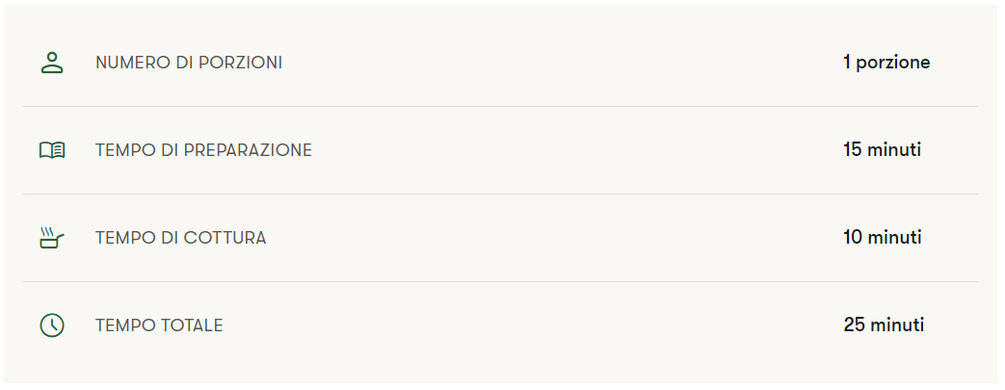Select the TEMPO DI PREPARAZIONE label

tap(203, 150)
